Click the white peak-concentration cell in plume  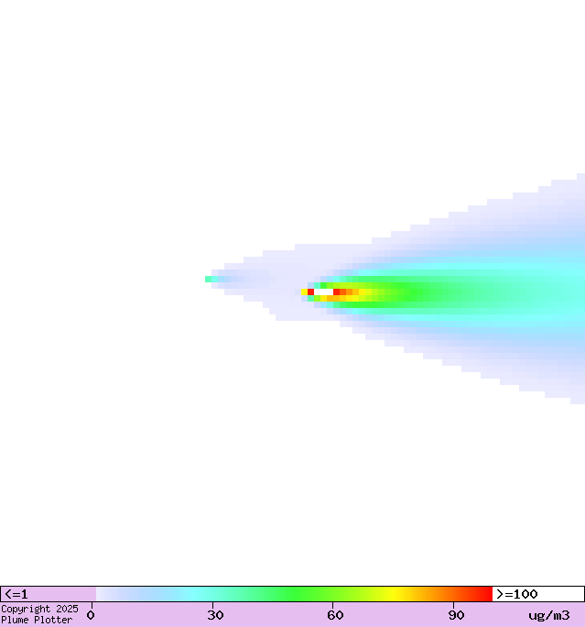pyautogui.click(x=323, y=291)
